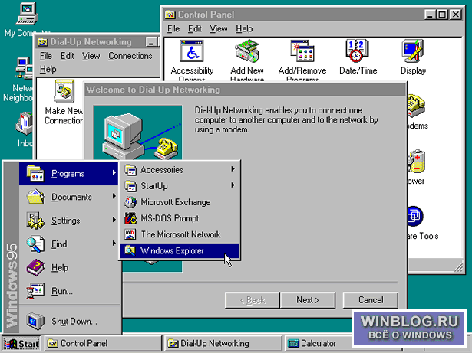Open the Connections menu in Dial-Up Networking
472x353 pixels.
[x=130, y=56]
